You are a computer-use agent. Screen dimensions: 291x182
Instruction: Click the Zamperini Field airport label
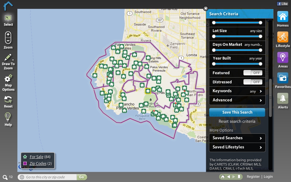tap(177, 45)
